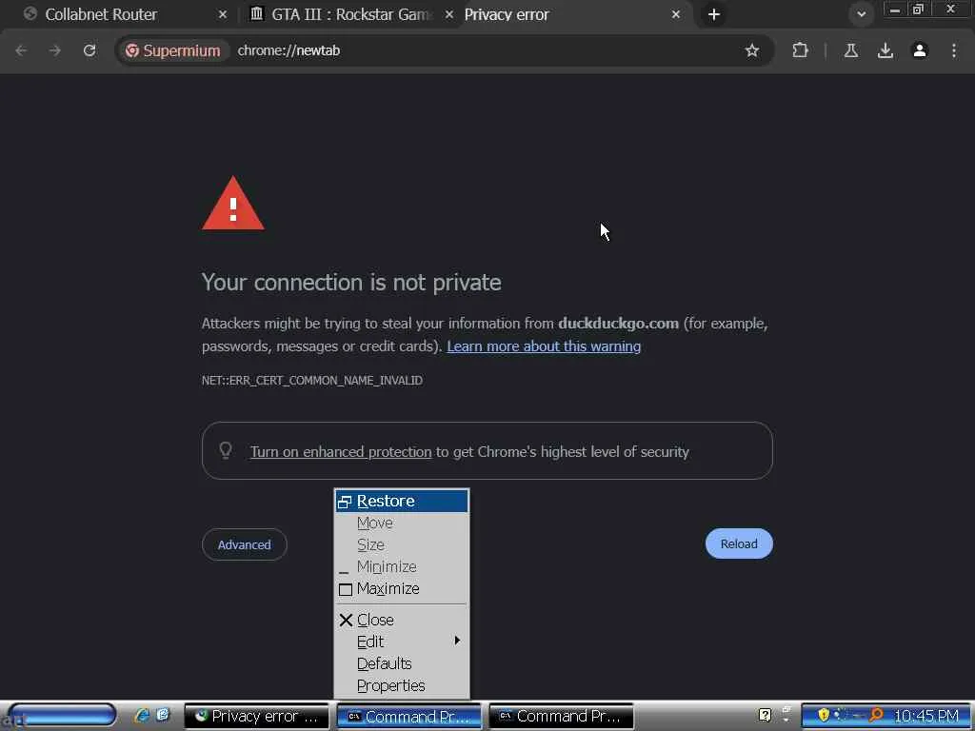Bookmark this page with the star icon
The height and width of the screenshot is (731, 975).
(752, 50)
